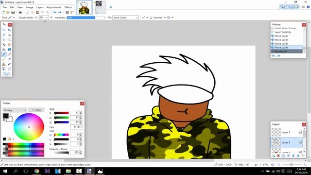The width and height of the screenshot is (311, 175).
Task: Open the image list dropdown arrow
Action: pos(111,7)
